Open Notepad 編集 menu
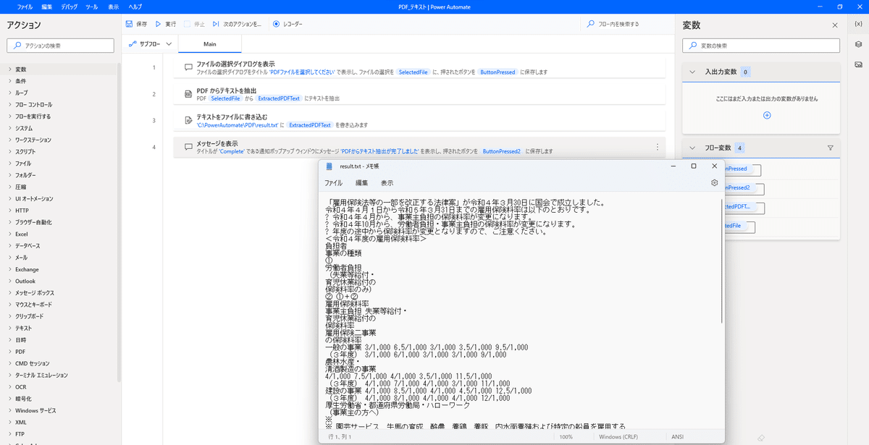 click(x=362, y=183)
